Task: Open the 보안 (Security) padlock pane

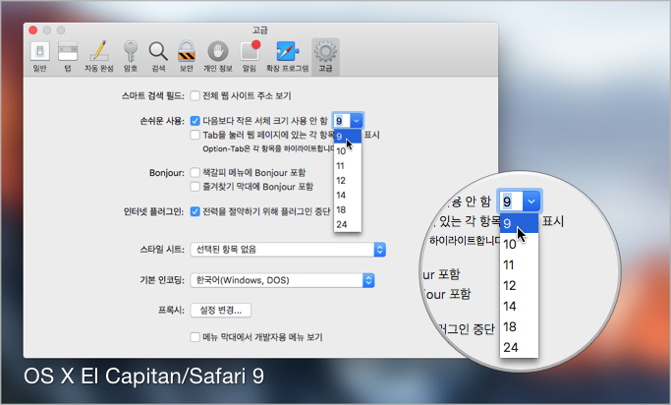Action: coord(187,56)
